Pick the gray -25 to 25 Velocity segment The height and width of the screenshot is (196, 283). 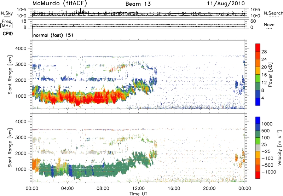point(258,148)
